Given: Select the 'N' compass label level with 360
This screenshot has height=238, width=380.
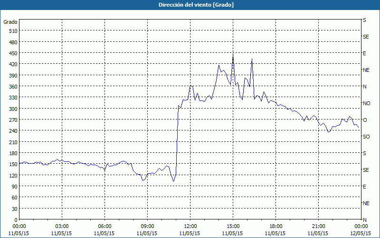Looking at the screenshot, I should 365,87.
